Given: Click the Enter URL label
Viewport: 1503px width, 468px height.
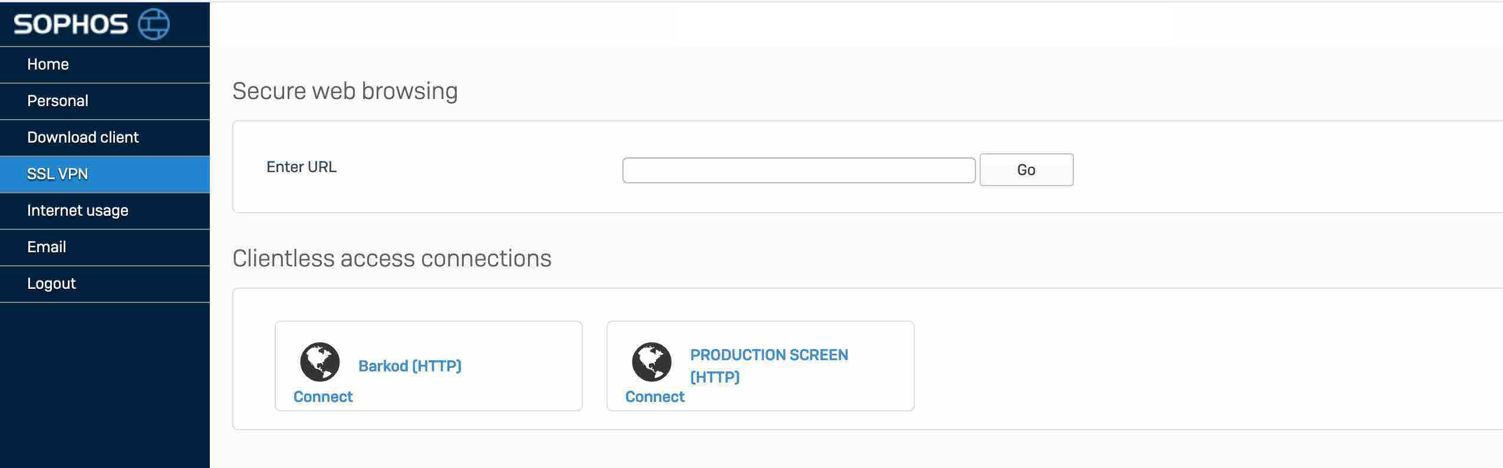Looking at the screenshot, I should pos(301,167).
